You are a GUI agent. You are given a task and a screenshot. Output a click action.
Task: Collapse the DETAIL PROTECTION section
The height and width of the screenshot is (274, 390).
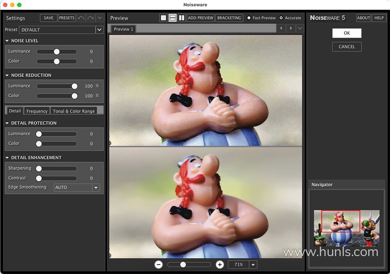(x=7, y=123)
